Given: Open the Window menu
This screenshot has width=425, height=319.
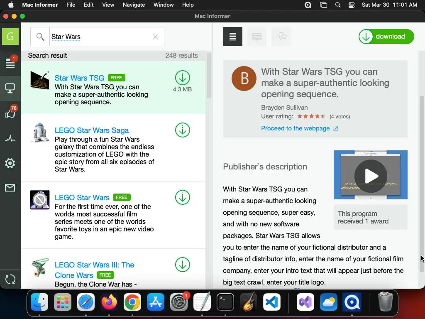Looking at the screenshot, I should tap(164, 5).
